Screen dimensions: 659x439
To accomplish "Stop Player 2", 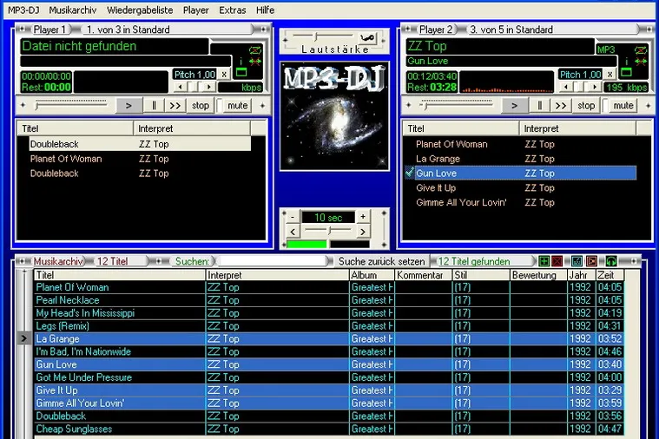I will coord(586,106).
